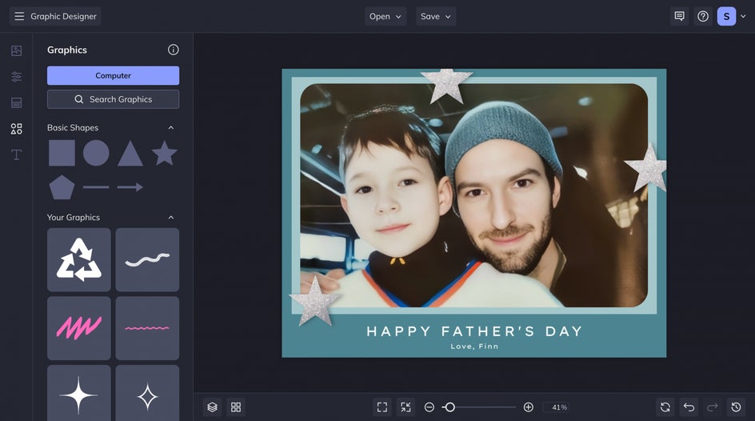Viewport: 755px width, 421px height.
Task: Click the Search Graphics field
Action: click(113, 99)
